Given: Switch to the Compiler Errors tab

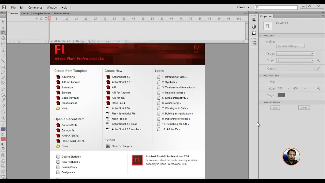Looking at the screenshot, I should [42, 13].
